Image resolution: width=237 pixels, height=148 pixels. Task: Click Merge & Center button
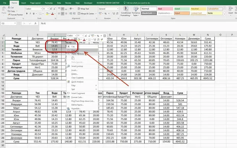tap(86, 14)
